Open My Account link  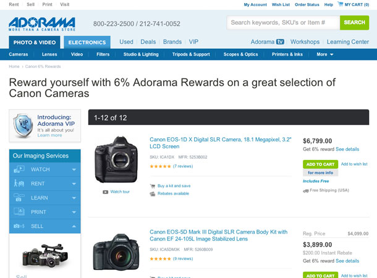pyautogui.click(x=255, y=4)
